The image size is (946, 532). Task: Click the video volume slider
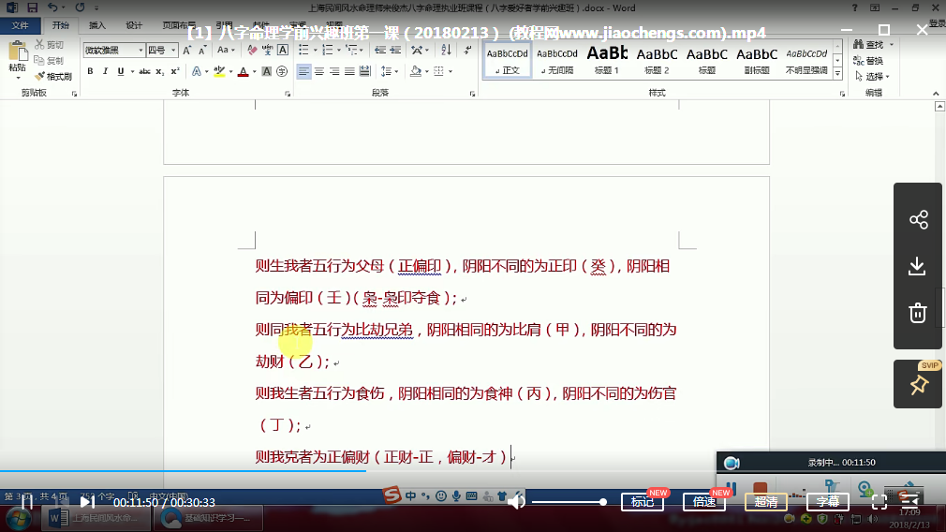pos(569,502)
